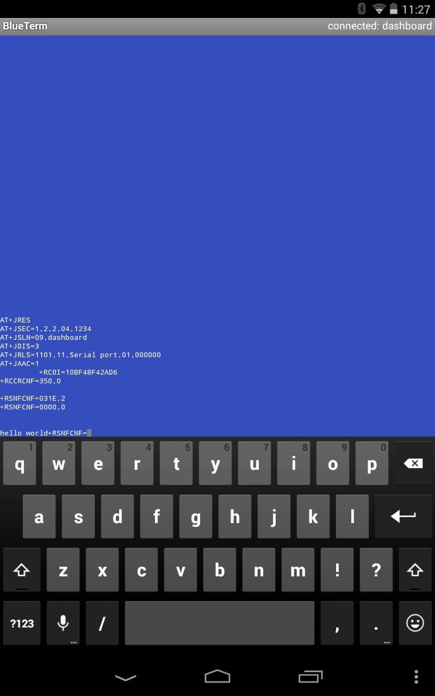Tap the question mark key
This screenshot has width=435, height=696.
376,570
